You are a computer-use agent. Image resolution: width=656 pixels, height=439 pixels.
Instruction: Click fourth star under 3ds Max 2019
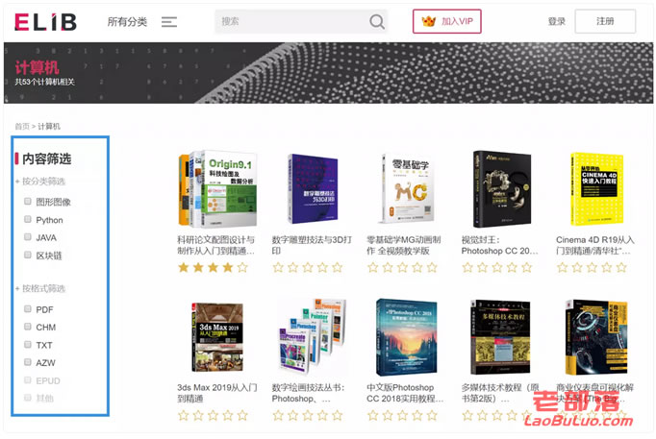click(x=228, y=415)
